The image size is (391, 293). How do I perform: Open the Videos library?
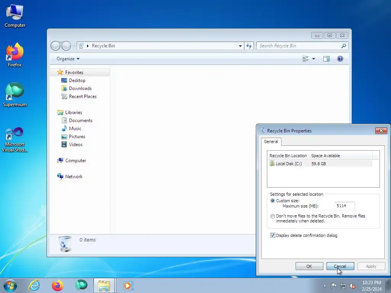76,145
